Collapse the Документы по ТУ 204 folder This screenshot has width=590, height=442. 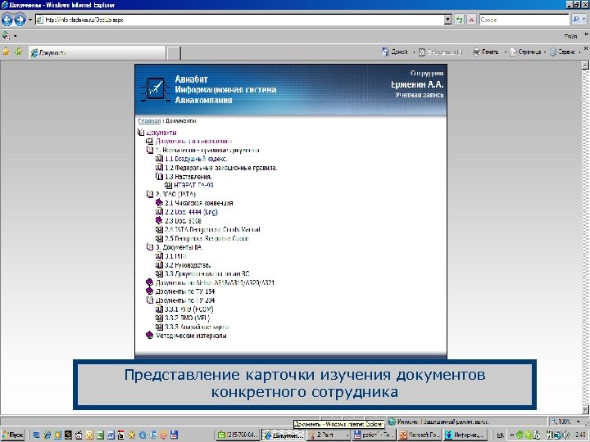[150, 300]
